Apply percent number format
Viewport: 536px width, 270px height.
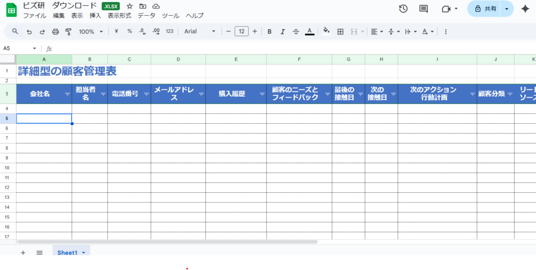click(130, 31)
